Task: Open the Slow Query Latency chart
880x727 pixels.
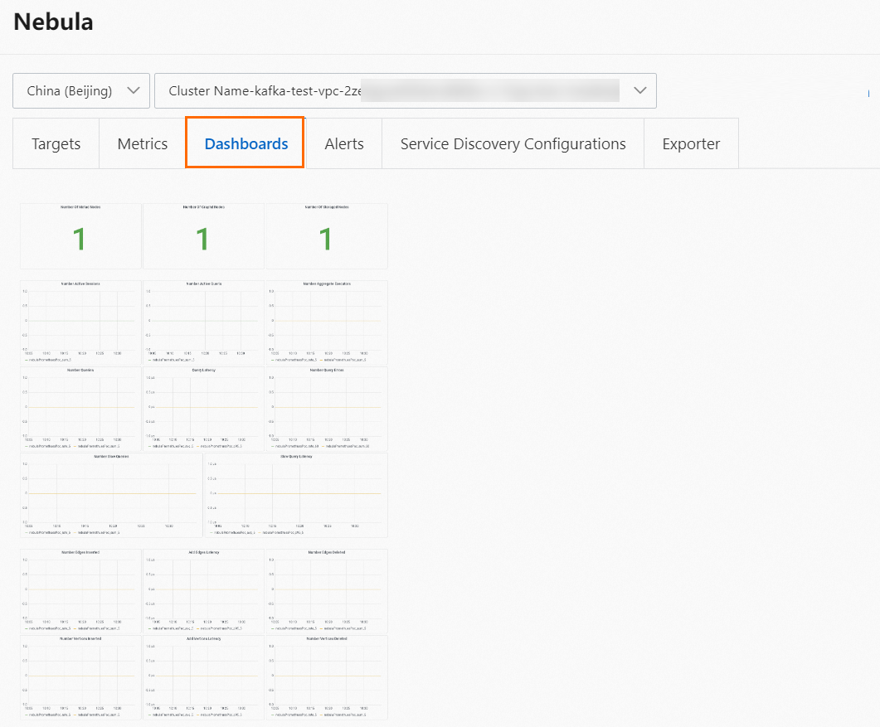Action: pyautogui.click(x=296, y=496)
